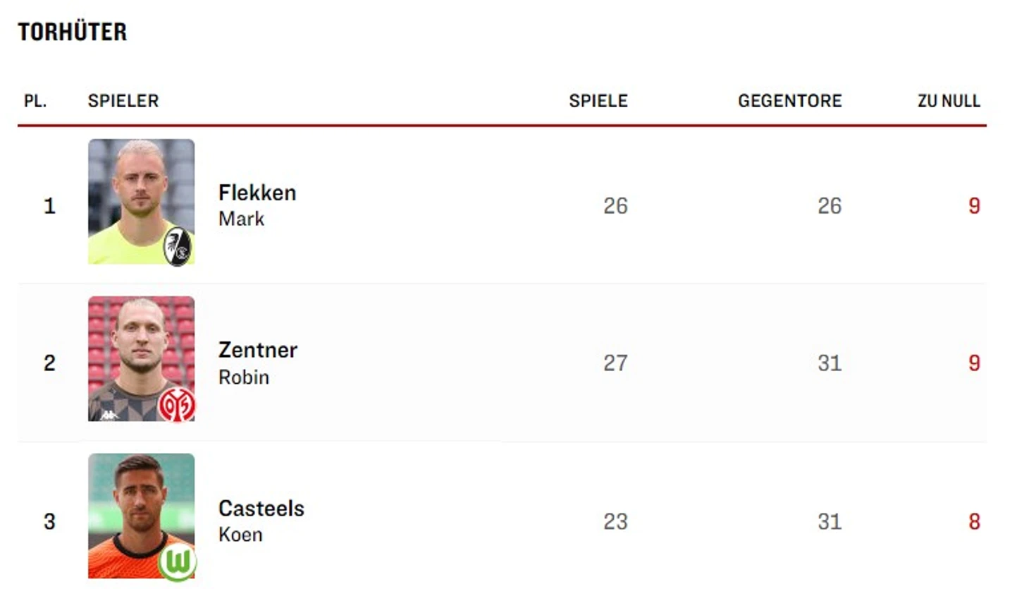The width and height of the screenshot is (1029, 589).
Task: Sort by the SPIELE column header
Action: (x=598, y=101)
